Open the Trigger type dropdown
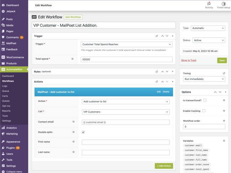This screenshot has height=173, width=231. pos(208,28)
